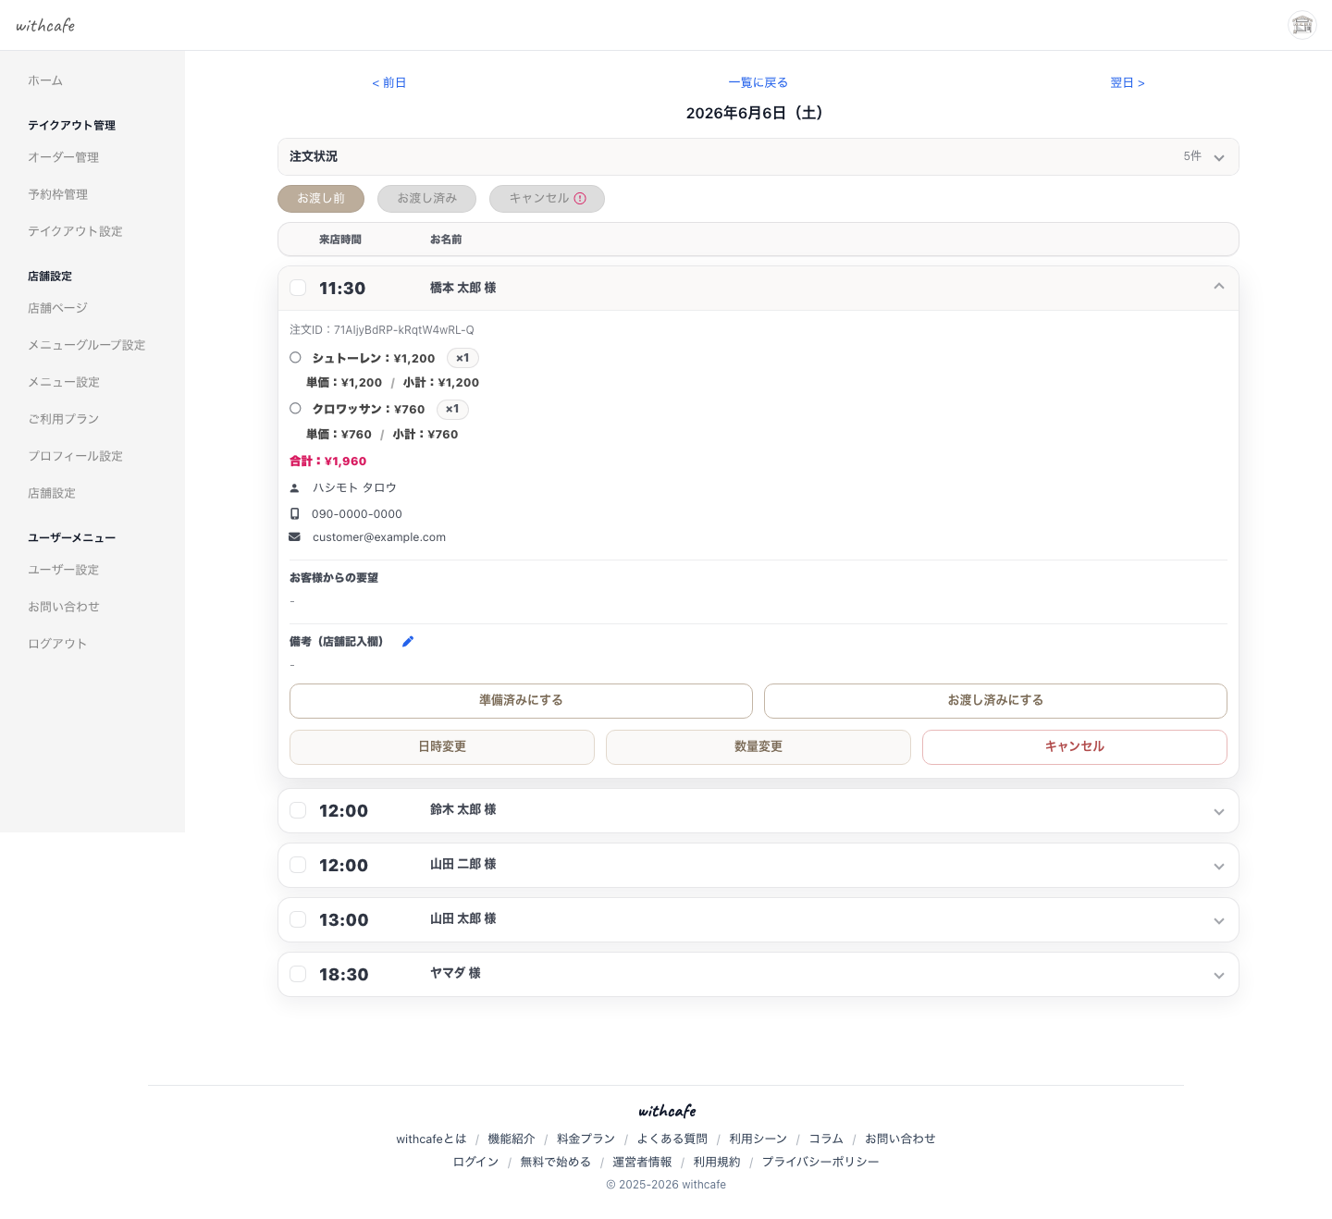Open footer 無料で始める link

tap(555, 1162)
